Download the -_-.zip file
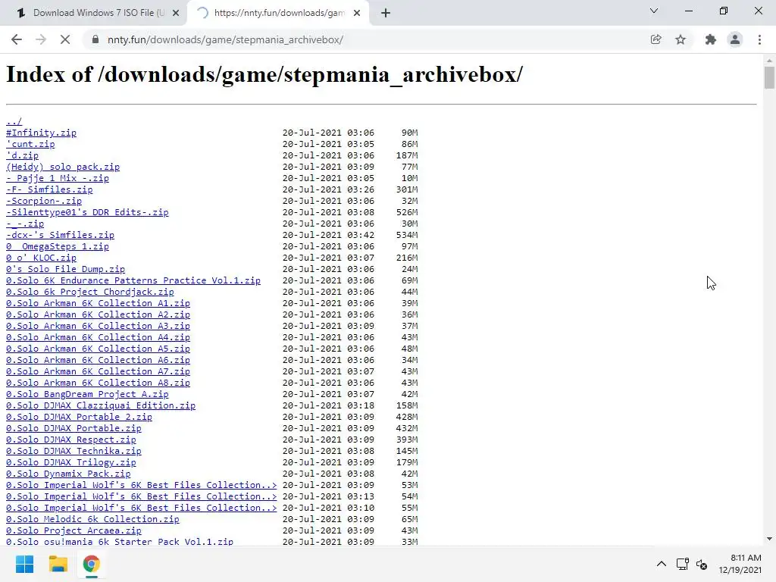The height and width of the screenshot is (582, 776). coord(25,224)
